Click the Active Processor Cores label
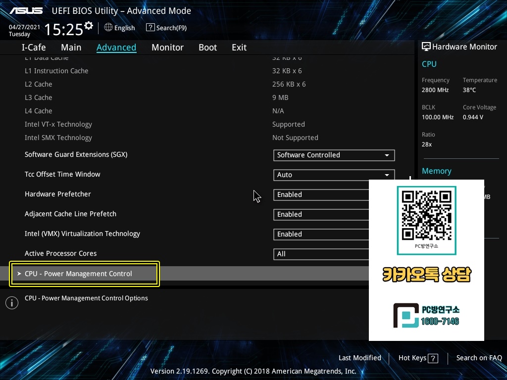Image resolution: width=507 pixels, height=380 pixels. (61, 253)
